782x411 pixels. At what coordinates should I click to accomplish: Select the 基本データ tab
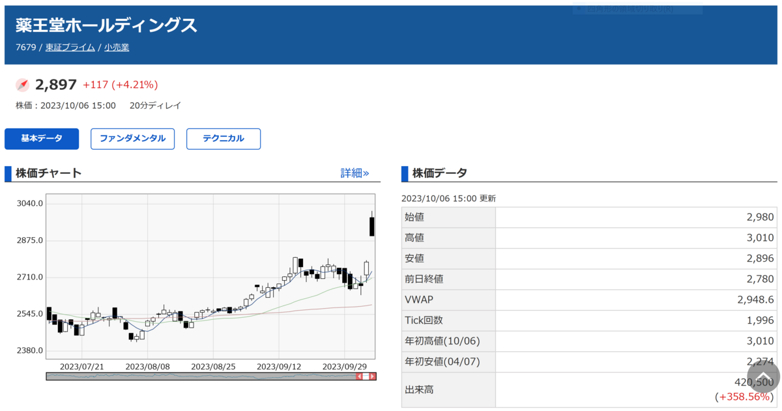[42, 139]
